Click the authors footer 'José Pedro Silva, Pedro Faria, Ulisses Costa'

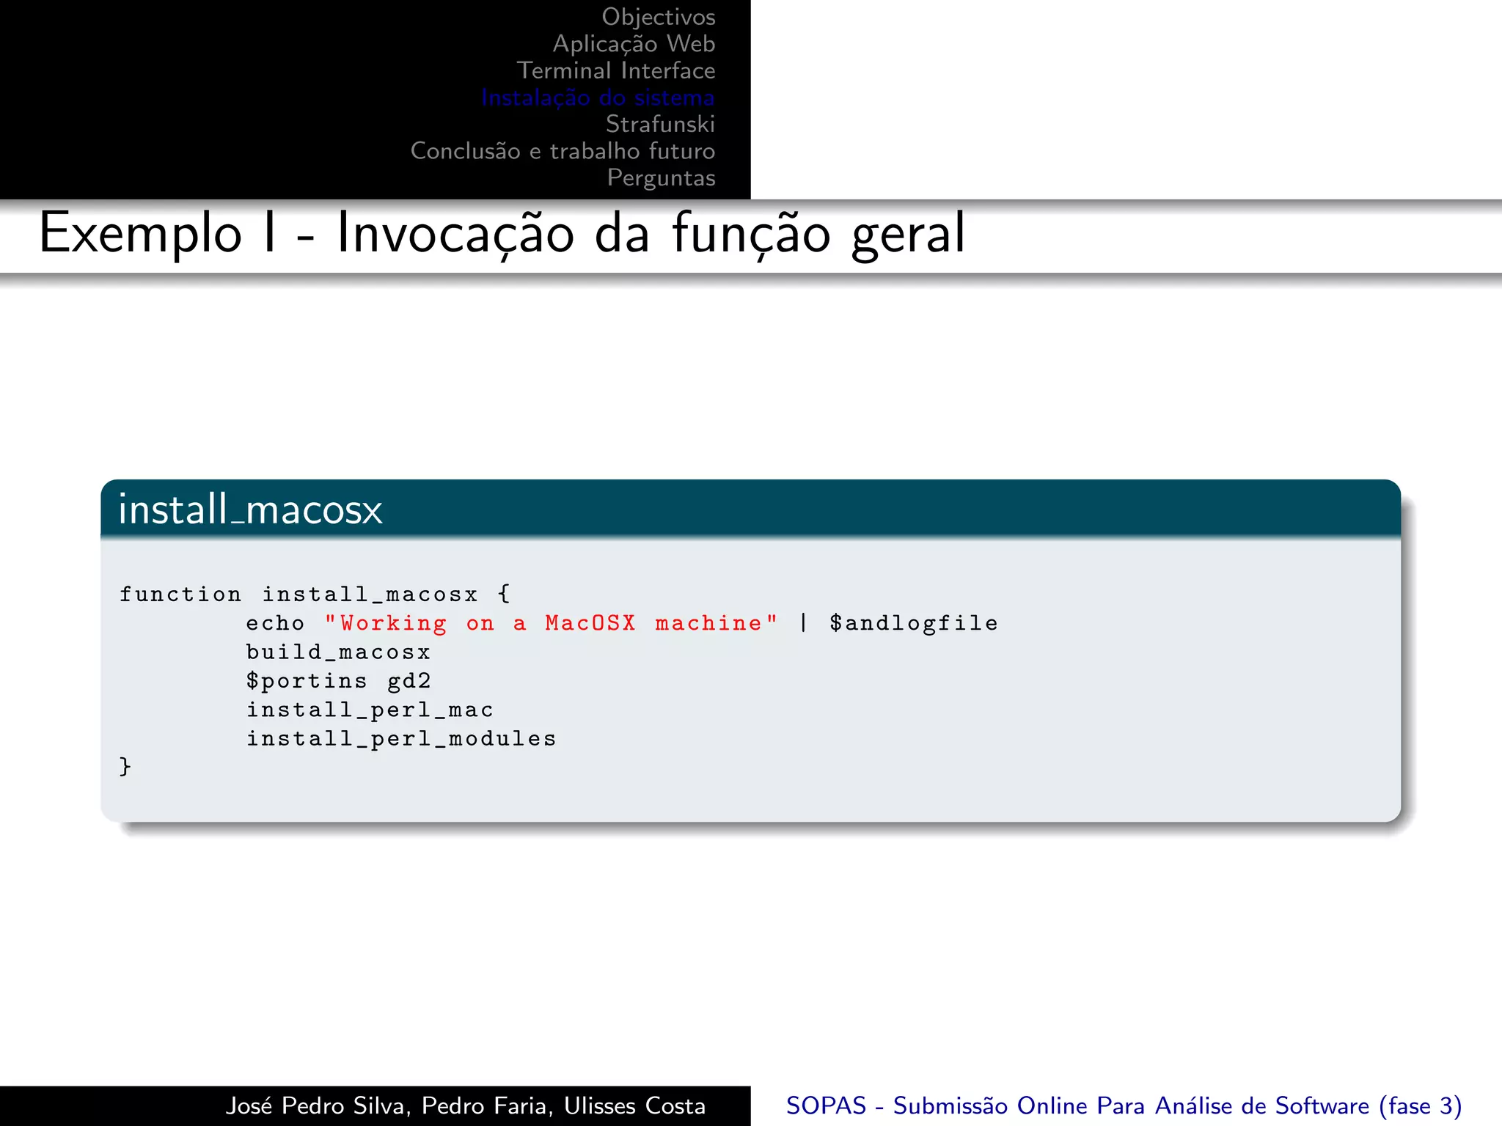point(466,1106)
